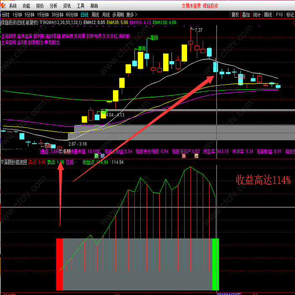The width and height of the screenshot is (295, 295).
Task: Select the 月线 period tab
Action: 106,15
